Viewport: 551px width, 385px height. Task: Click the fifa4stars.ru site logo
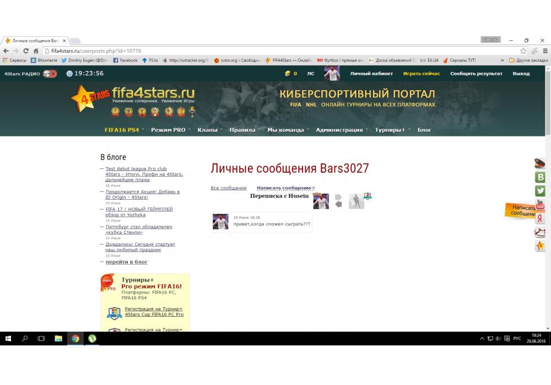coord(133,98)
